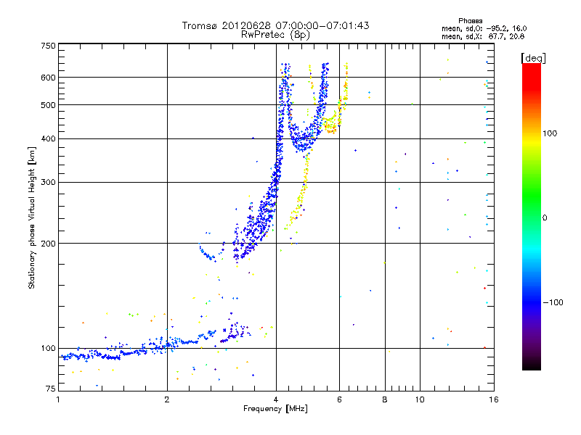Click the colorbar label '0'
Image resolution: width=581 pixels, height=435 pixels.
[545, 218]
